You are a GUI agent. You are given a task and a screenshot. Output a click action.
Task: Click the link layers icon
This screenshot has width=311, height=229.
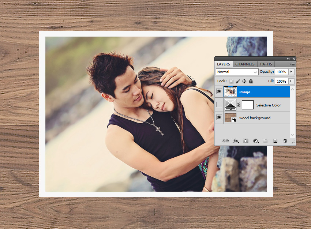(226, 141)
